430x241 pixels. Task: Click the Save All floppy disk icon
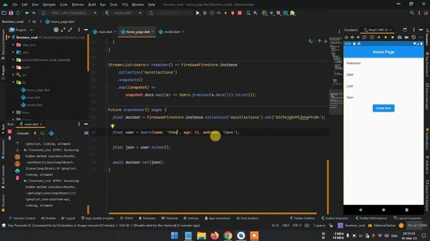coord(11,13)
